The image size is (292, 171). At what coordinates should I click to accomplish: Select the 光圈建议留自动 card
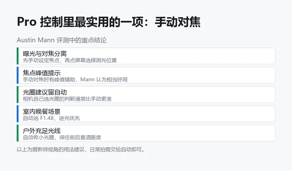click(146, 94)
